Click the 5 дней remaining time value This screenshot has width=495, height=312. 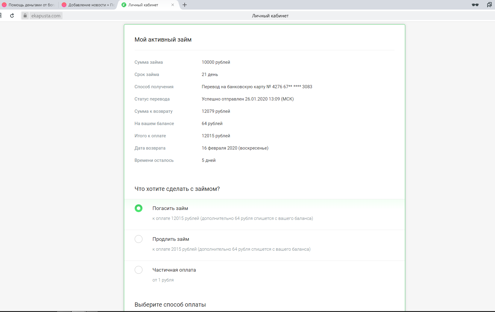coord(209,160)
